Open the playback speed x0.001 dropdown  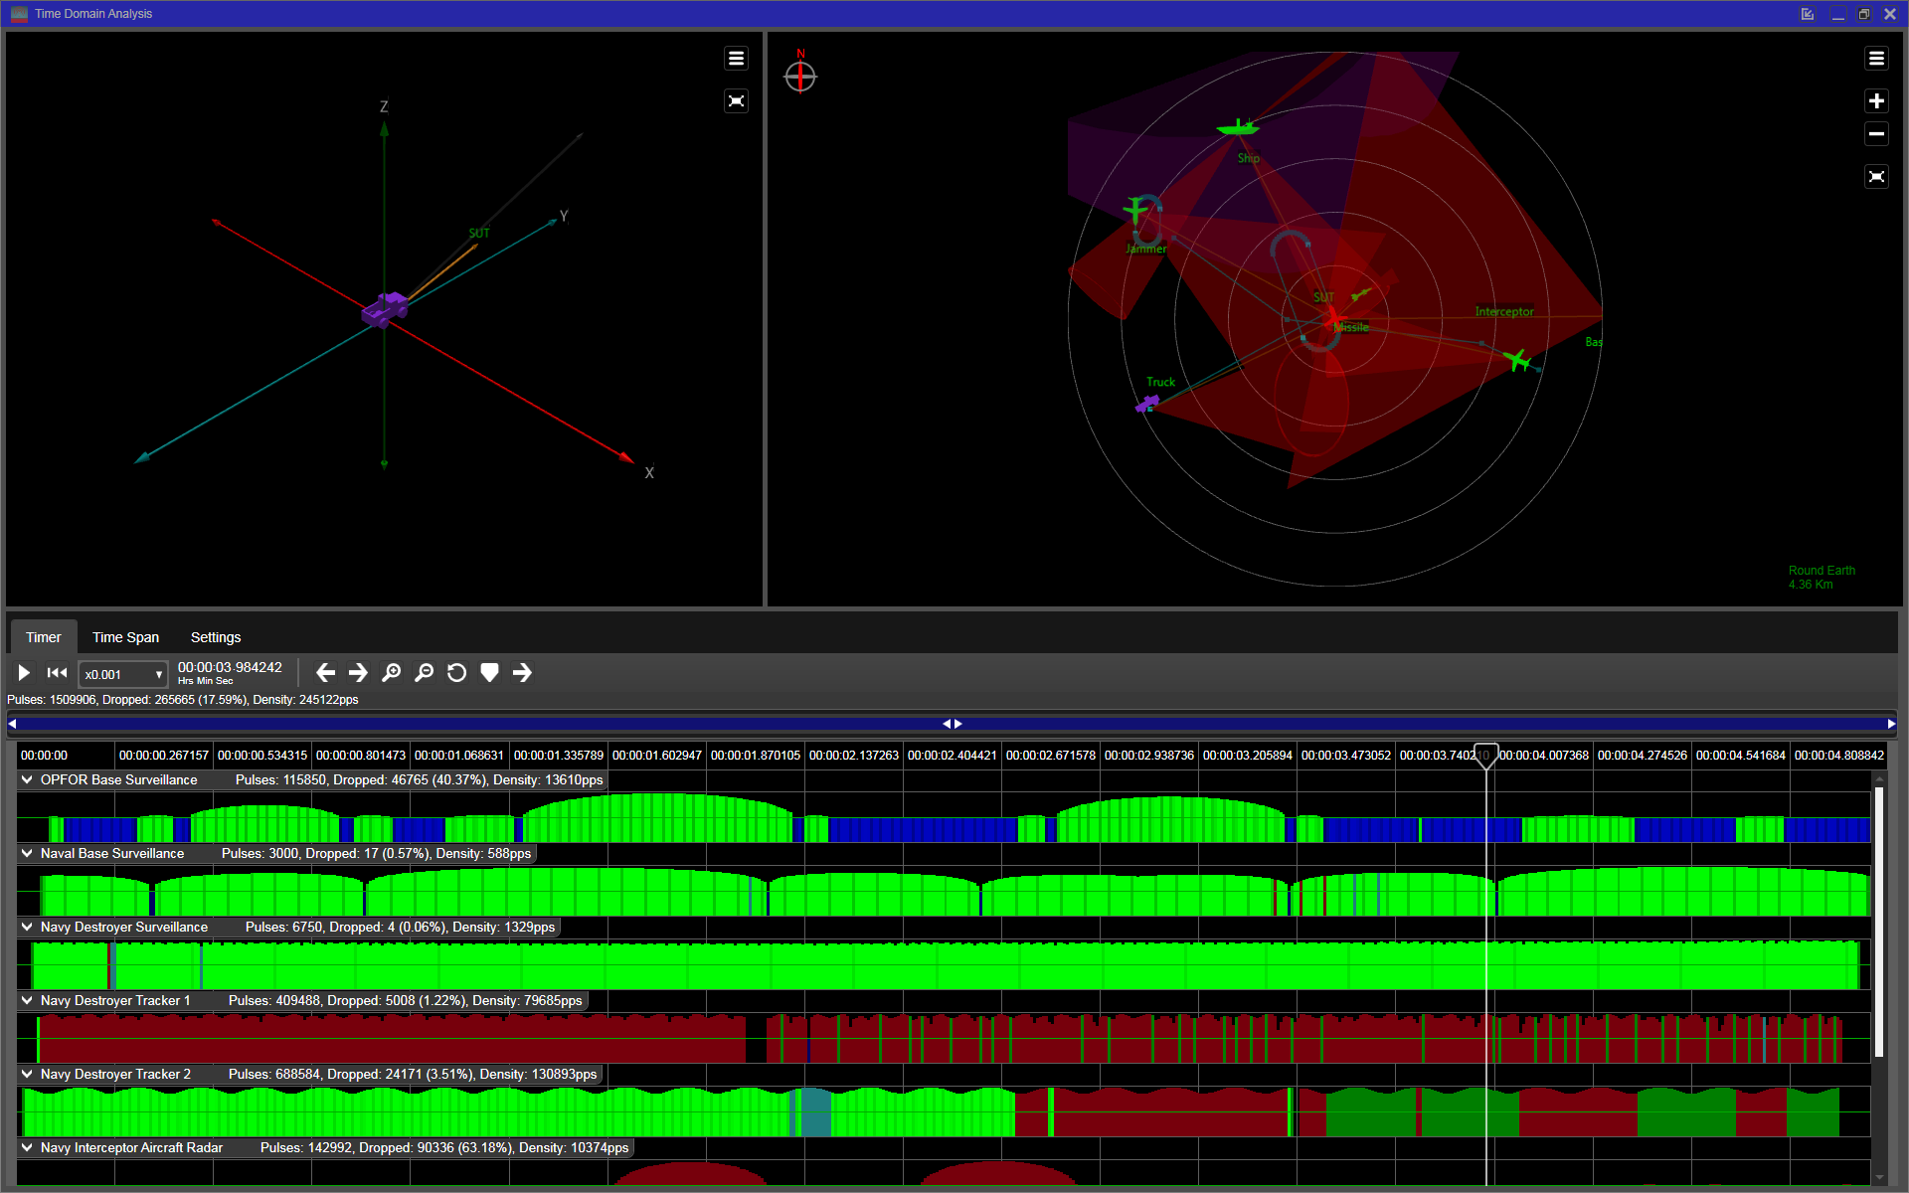tap(122, 674)
